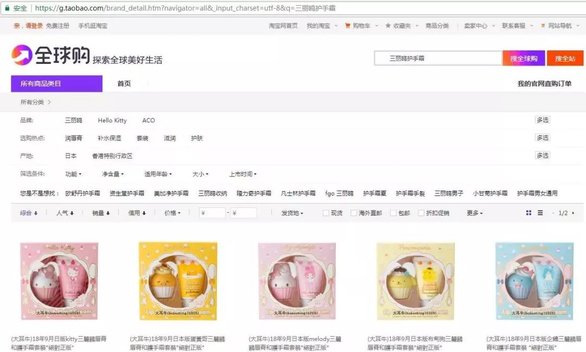Click suggested search 欧舒丹护手霜
This screenshot has height=352, width=586.
coord(82,193)
